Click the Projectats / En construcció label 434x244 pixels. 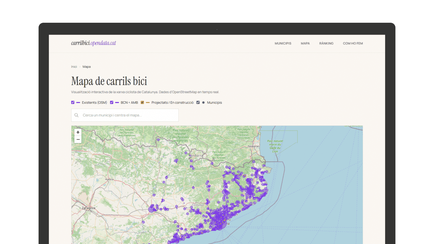(173, 102)
